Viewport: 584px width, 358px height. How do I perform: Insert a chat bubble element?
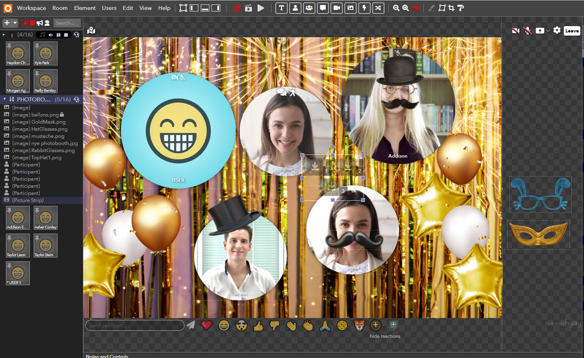pos(323,8)
